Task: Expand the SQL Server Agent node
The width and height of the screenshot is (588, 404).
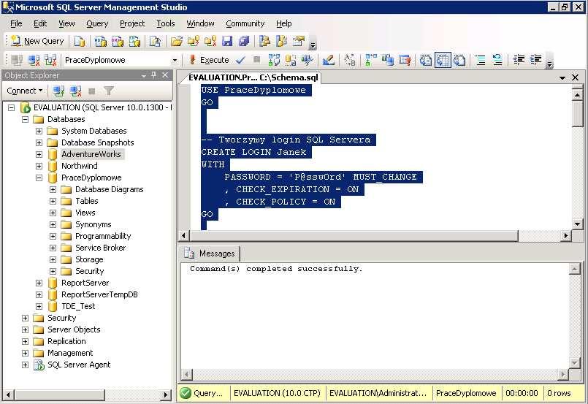Action: [25, 365]
